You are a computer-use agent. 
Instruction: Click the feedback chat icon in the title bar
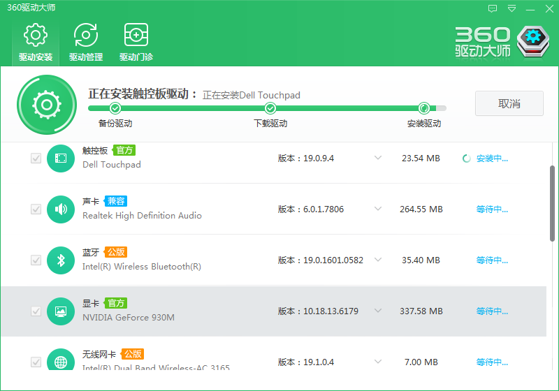pos(493,8)
